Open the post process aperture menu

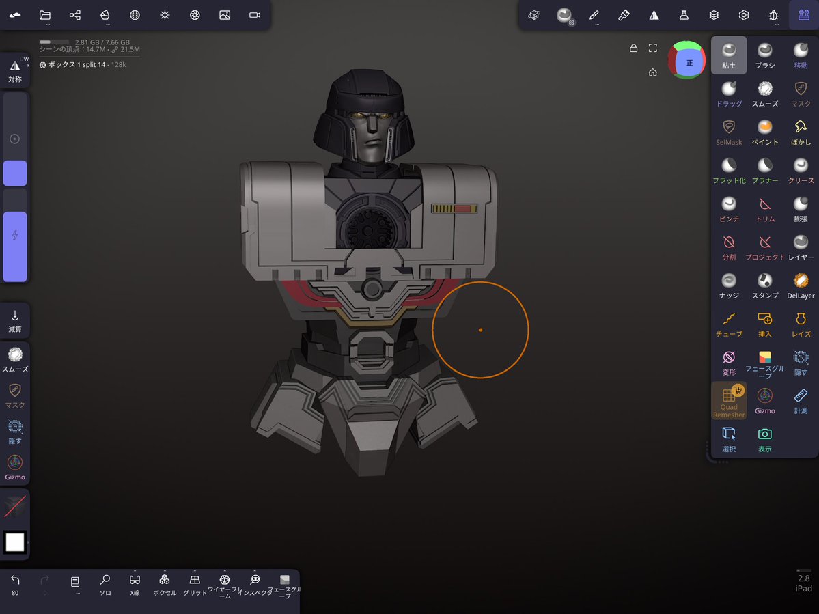click(x=195, y=15)
